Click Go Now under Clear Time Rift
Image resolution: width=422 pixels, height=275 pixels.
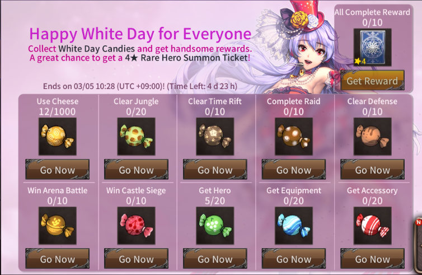coord(215,169)
